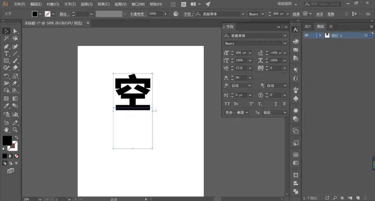Viewport: 375px width, 201px height.
Task: Open the 文字(T) menu
Action: (70, 4)
